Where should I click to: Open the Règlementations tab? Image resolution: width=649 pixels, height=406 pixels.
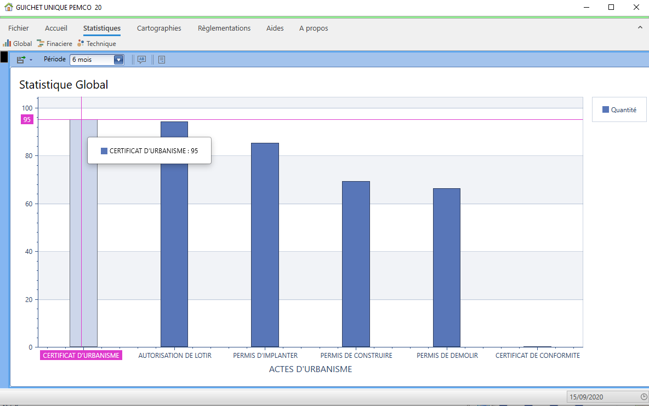(x=224, y=28)
